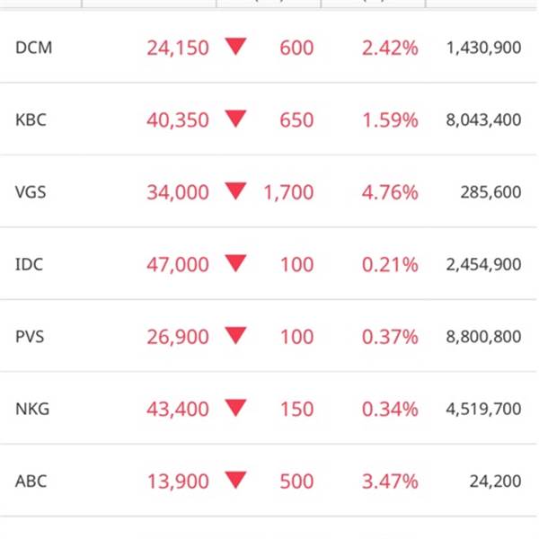
Task: Click the red down arrow for NKG
Action: point(235,408)
